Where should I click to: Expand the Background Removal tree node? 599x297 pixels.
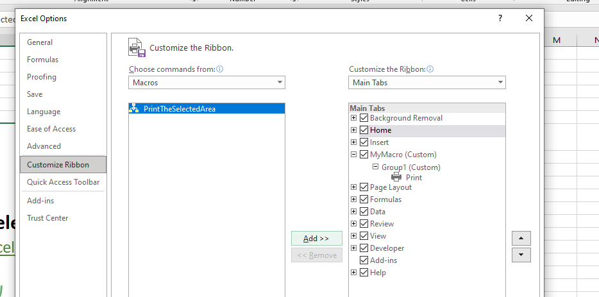[354, 118]
